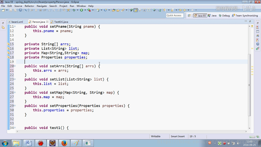Open the Project menu
261x147 pixels.
[x=63, y=6]
